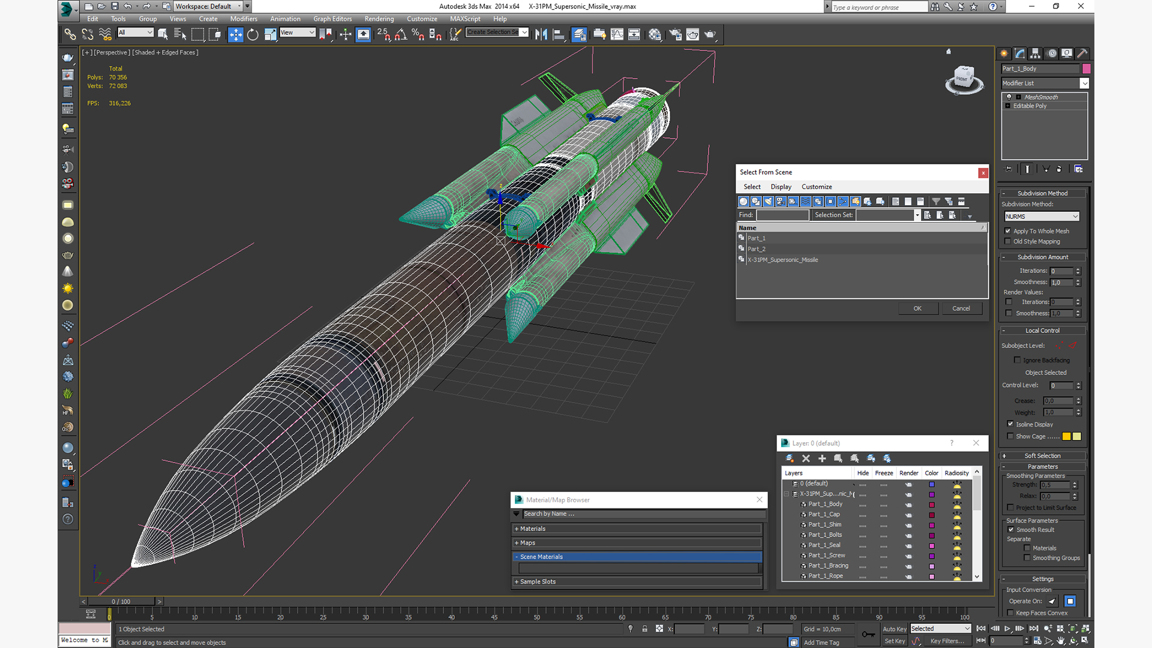Open the Graph Editors menu
The height and width of the screenshot is (648, 1152).
pyautogui.click(x=332, y=19)
